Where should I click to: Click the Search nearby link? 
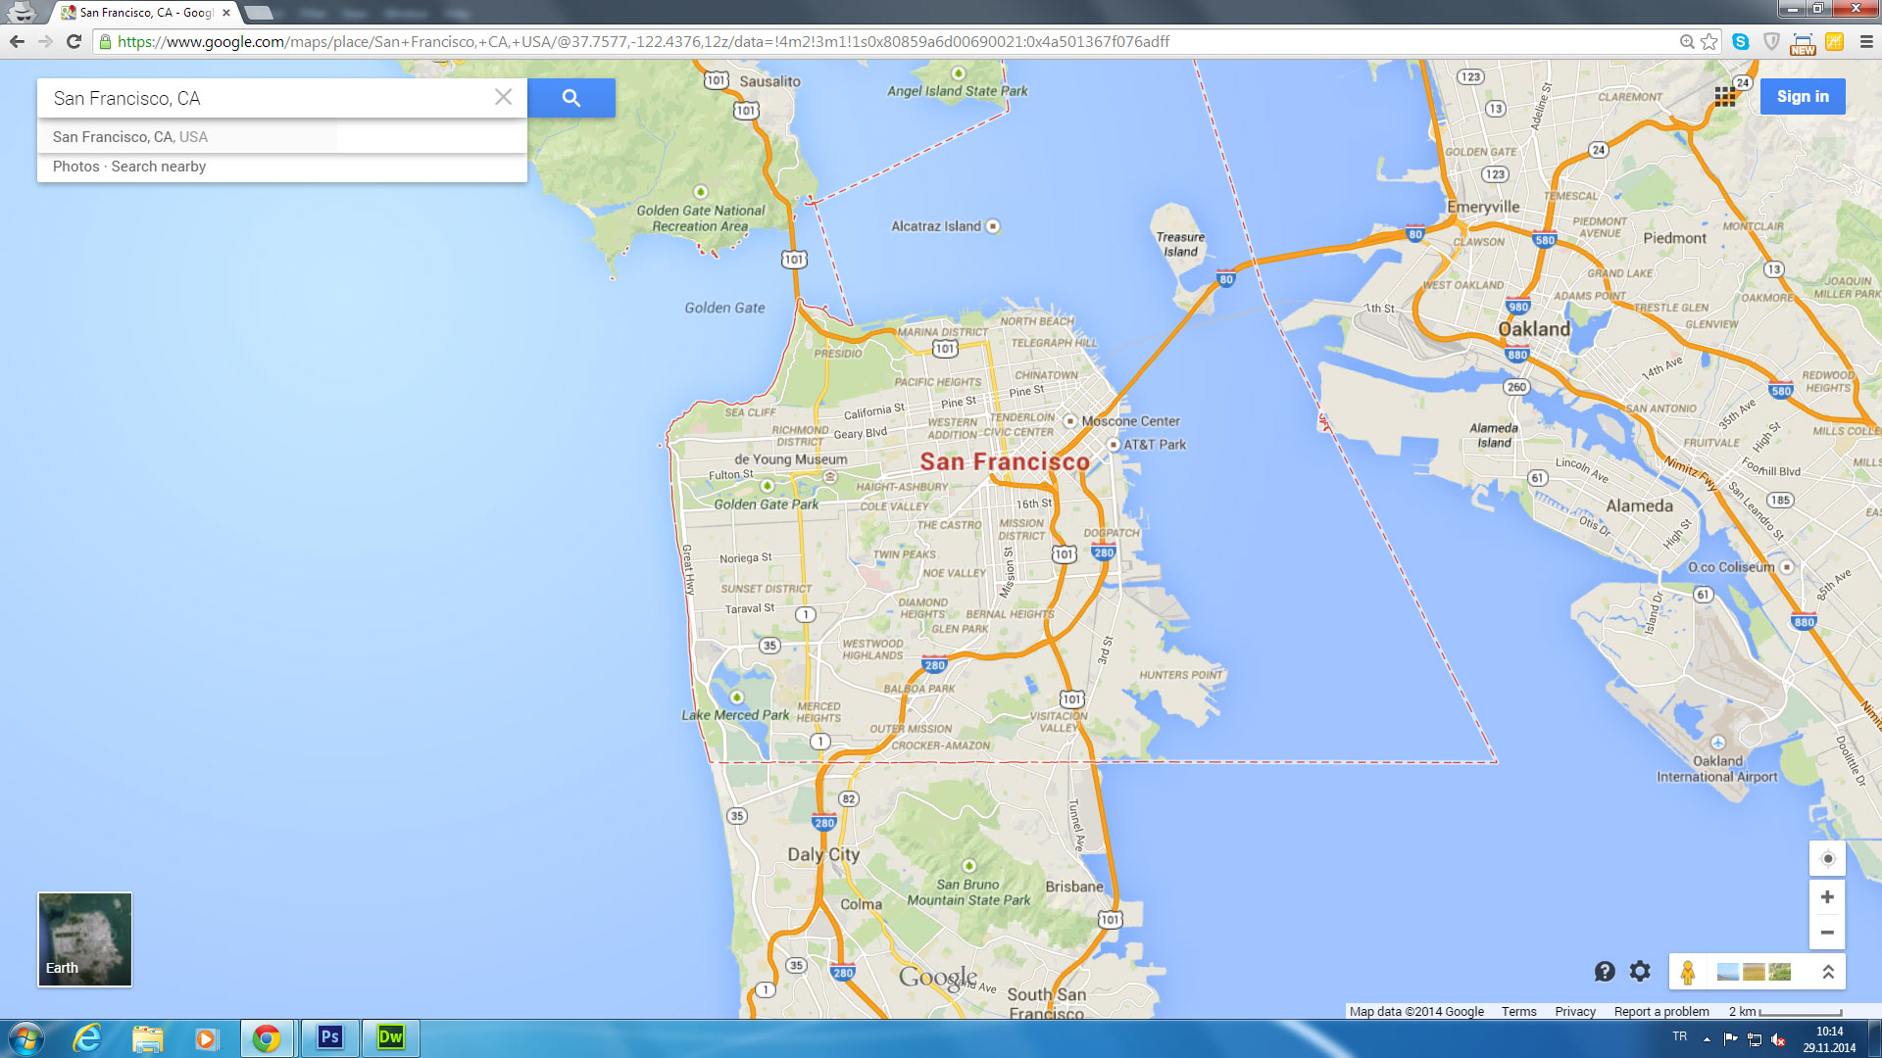158,167
